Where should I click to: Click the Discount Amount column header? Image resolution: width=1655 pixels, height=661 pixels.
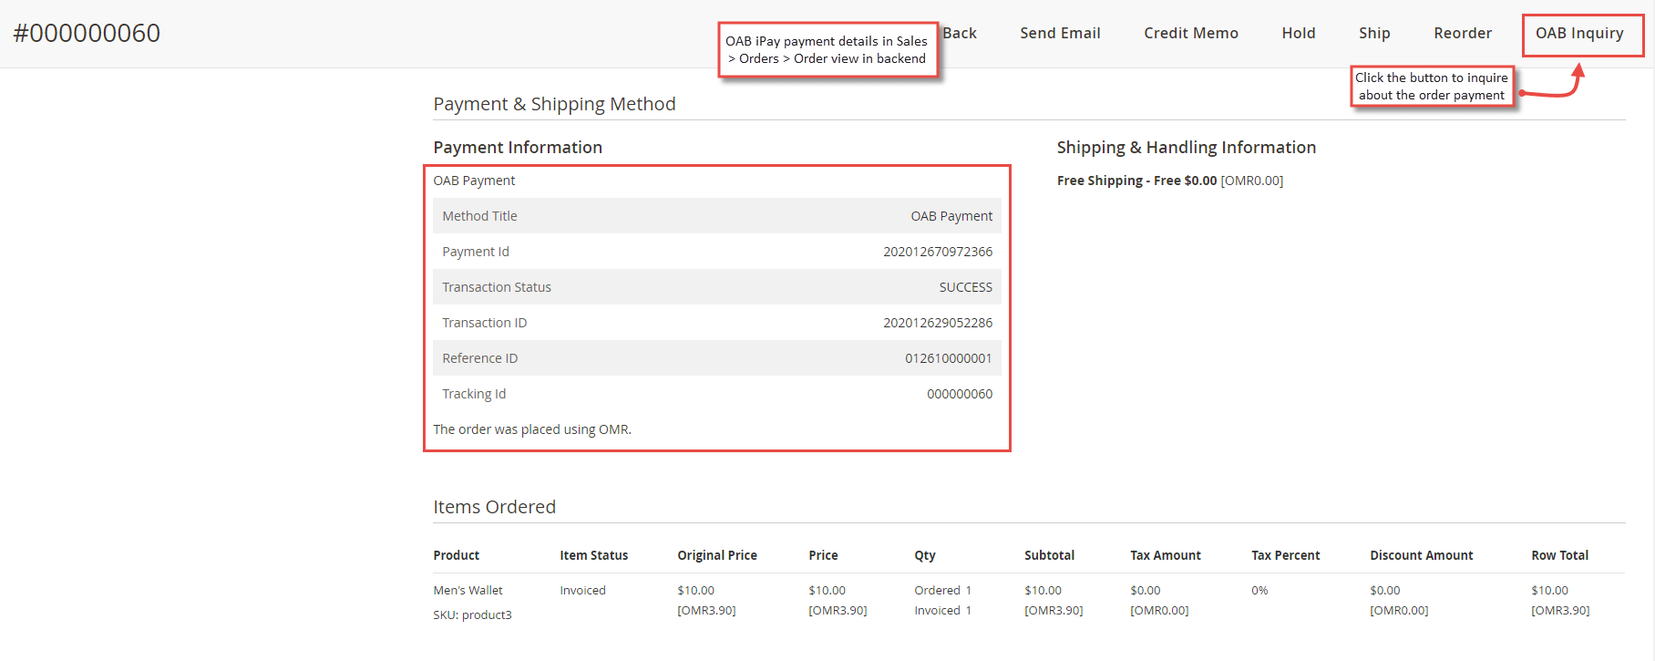coord(1421,555)
